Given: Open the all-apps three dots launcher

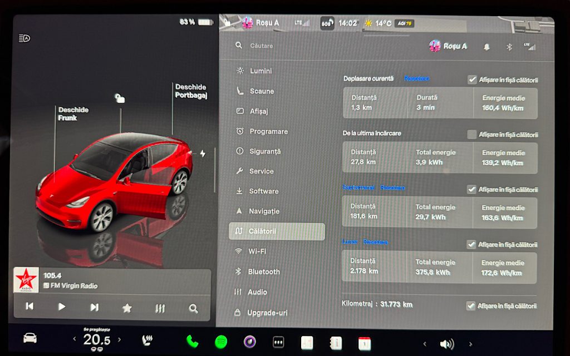Looking at the screenshot, I should pos(278,342).
